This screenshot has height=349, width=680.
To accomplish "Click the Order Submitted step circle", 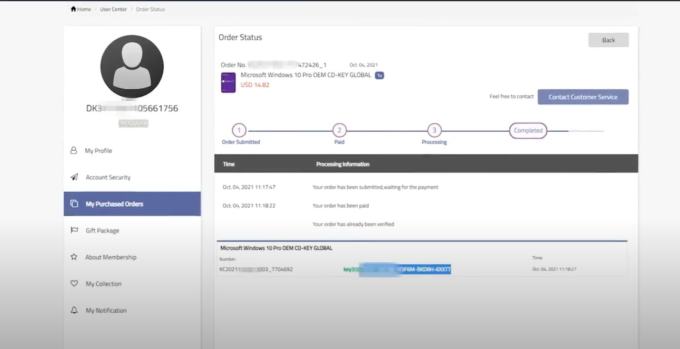I will 239,130.
